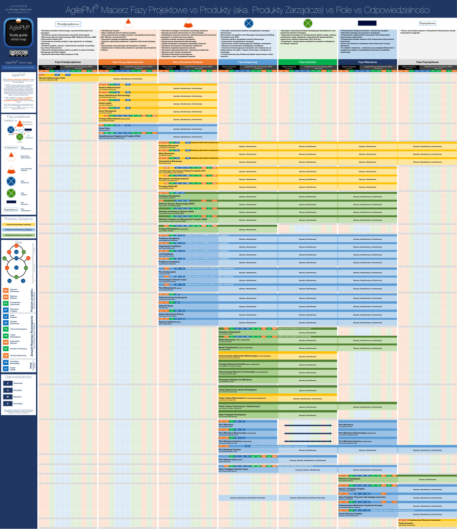Open the mindmeister mind map URL link

19,67
